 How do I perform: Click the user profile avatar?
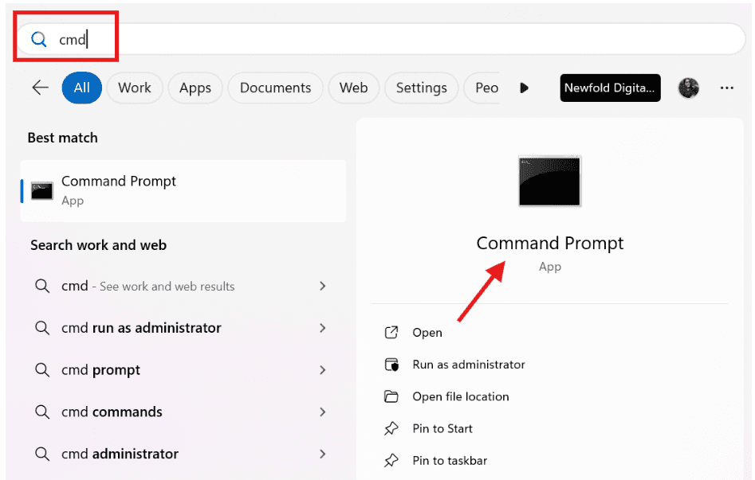[689, 88]
